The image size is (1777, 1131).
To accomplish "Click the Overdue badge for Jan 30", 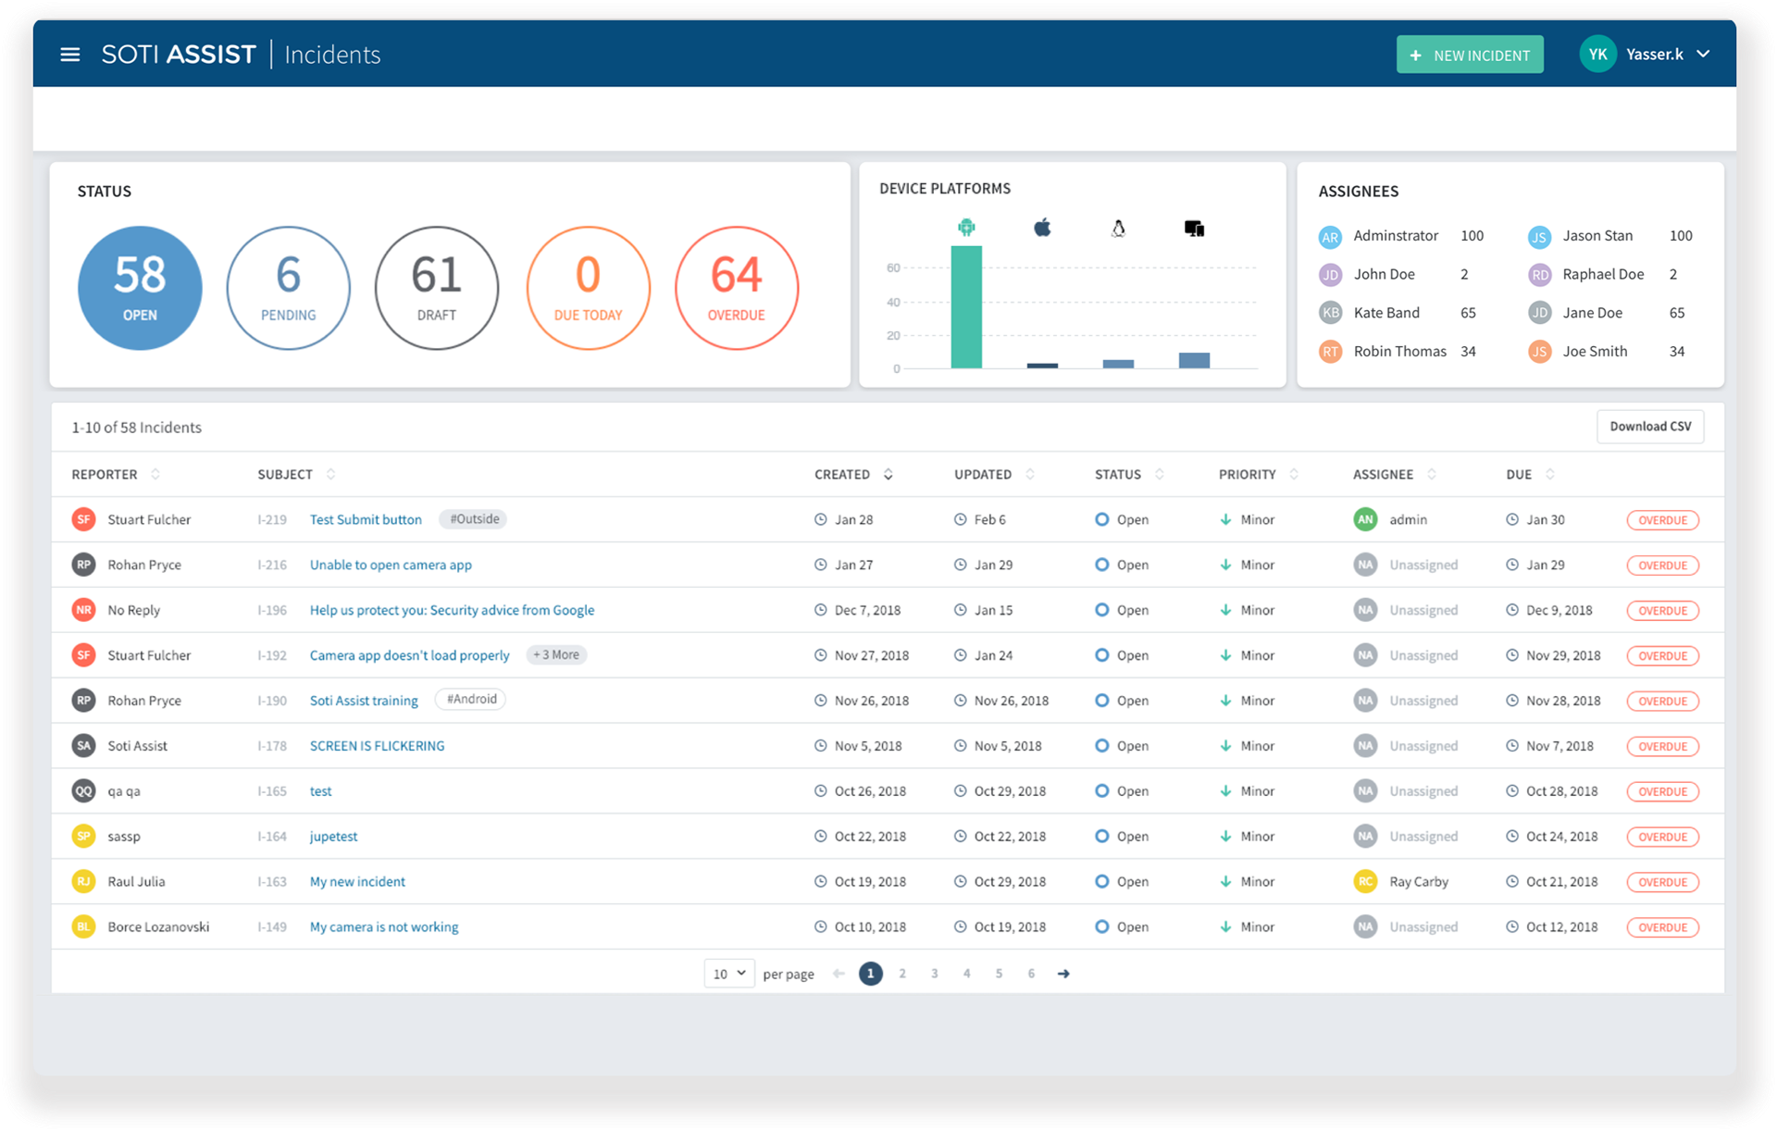I will (1662, 520).
